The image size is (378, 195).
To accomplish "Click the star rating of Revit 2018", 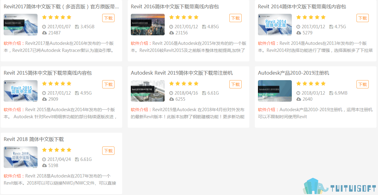I will point(57,150).
